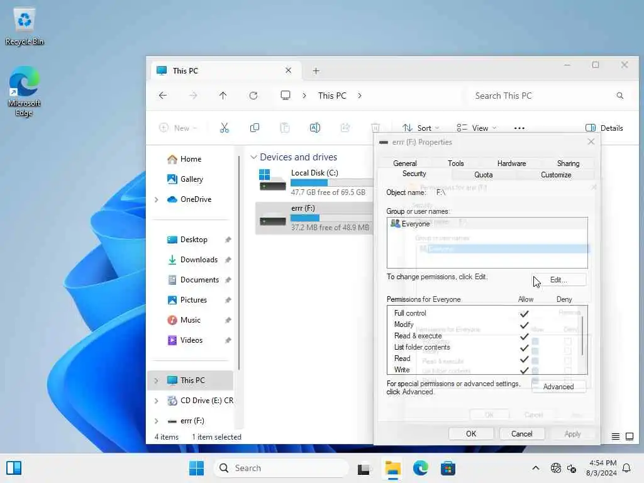Click the Cut scissors icon
This screenshot has width=644, height=483.
225,128
